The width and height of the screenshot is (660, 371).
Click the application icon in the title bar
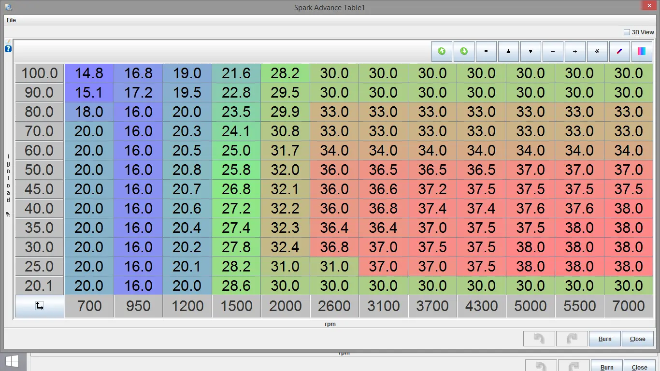point(8,7)
